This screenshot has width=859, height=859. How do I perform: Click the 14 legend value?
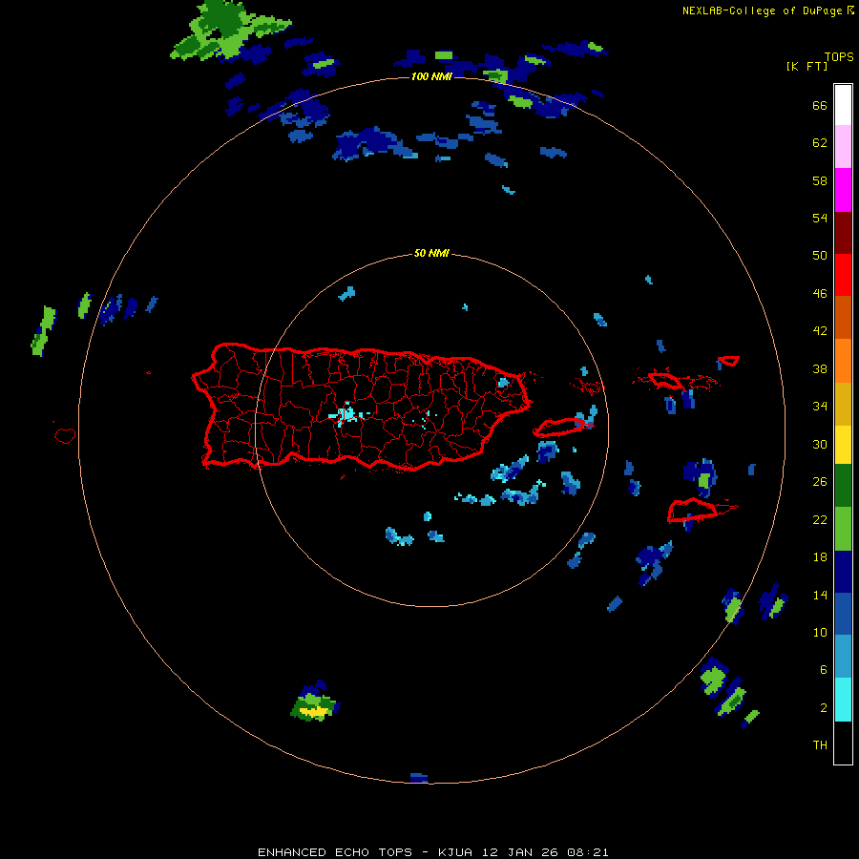pos(820,595)
